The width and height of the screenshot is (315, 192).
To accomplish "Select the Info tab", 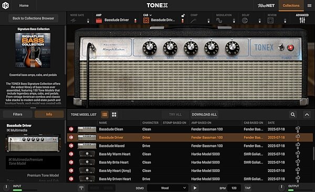I will point(49,114).
